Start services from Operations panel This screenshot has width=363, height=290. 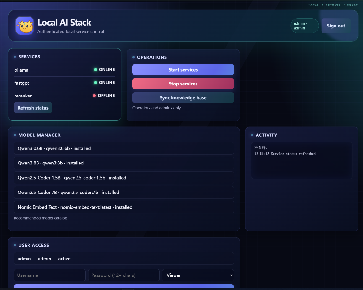183,70
